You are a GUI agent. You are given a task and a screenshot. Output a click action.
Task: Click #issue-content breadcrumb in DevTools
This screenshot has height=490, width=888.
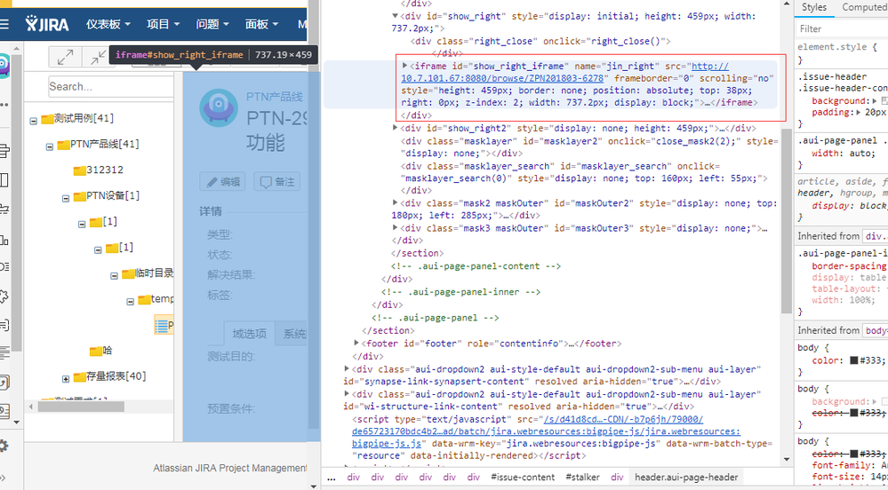[x=523, y=478]
